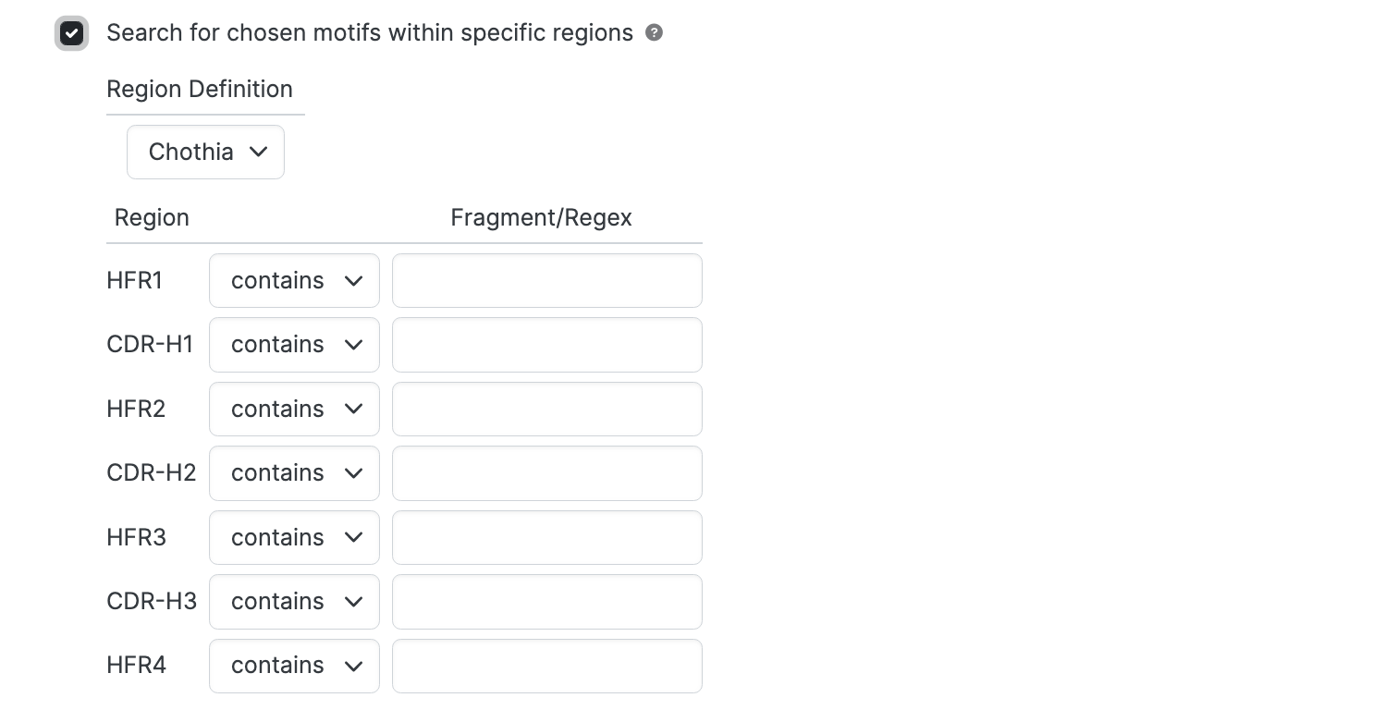Focus the CDR-H2 fragment/regex input field

547,473
